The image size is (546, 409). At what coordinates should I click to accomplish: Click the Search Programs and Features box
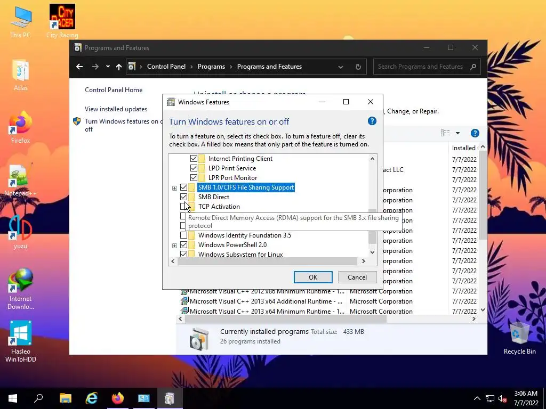(x=427, y=67)
